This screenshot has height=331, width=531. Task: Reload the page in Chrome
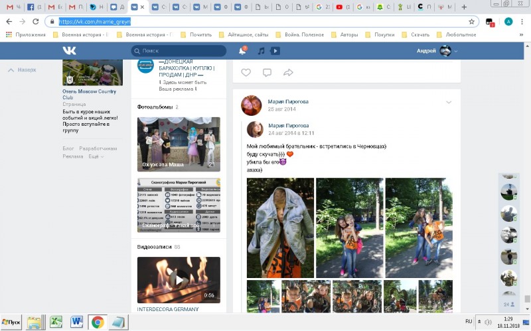(37, 21)
